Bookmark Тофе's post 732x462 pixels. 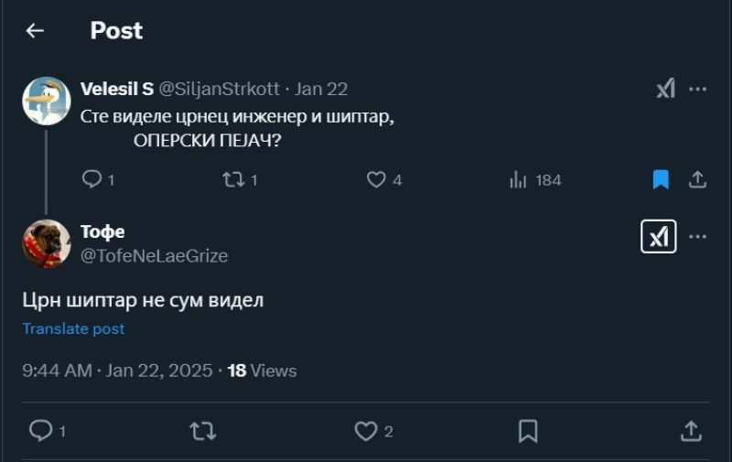[528, 430]
